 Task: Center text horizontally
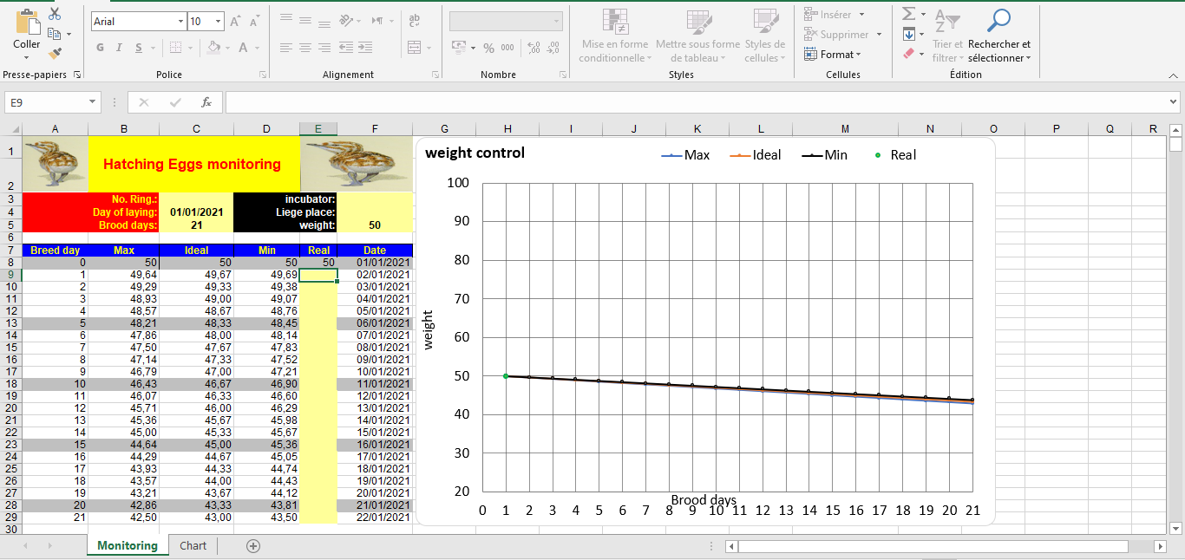[305, 48]
